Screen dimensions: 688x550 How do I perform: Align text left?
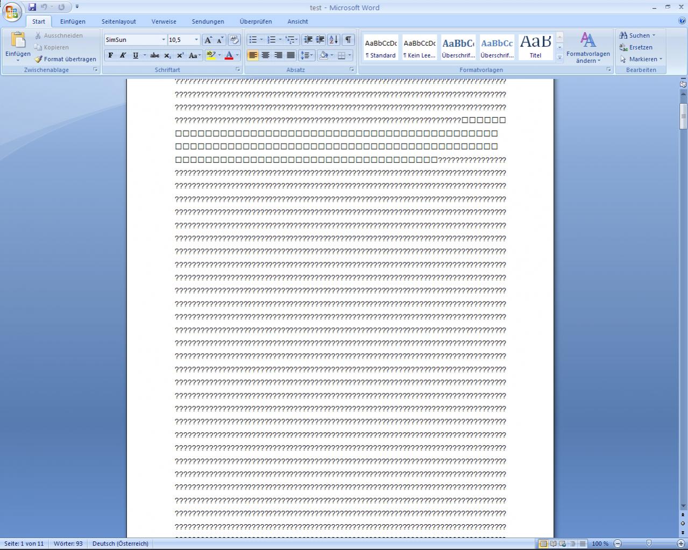[253, 55]
